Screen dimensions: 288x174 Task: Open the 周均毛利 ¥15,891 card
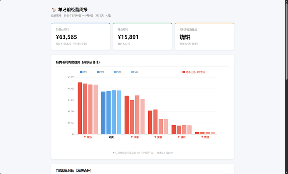tap(142, 36)
